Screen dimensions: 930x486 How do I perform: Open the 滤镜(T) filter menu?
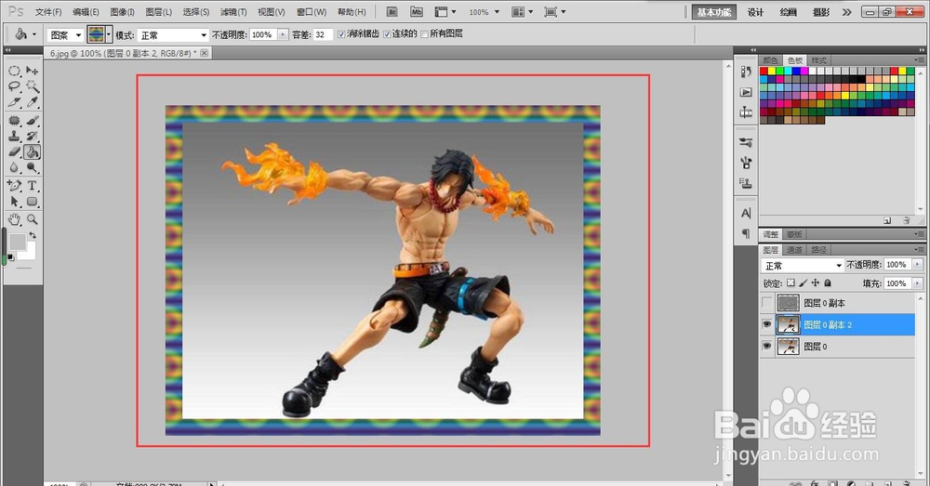click(233, 12)
